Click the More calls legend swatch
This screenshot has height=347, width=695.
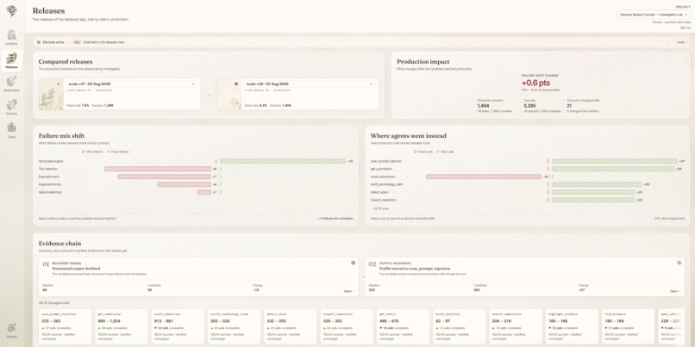click(x=438, y=152)
